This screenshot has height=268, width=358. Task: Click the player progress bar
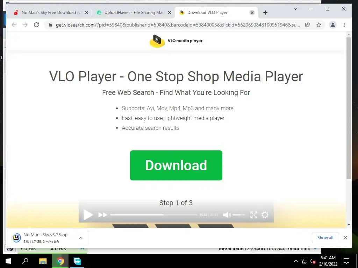pos(154,215)
